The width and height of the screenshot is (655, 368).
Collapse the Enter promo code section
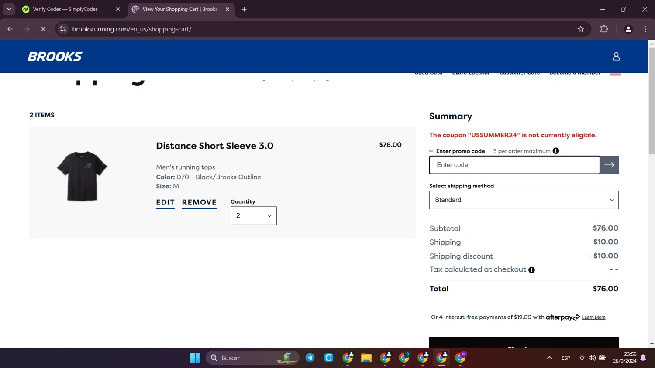pyautogui.click(x=457, y=151)
